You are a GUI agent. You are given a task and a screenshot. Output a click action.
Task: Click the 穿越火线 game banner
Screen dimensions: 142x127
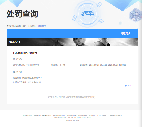pyautogui.click(x=72, y=42)
